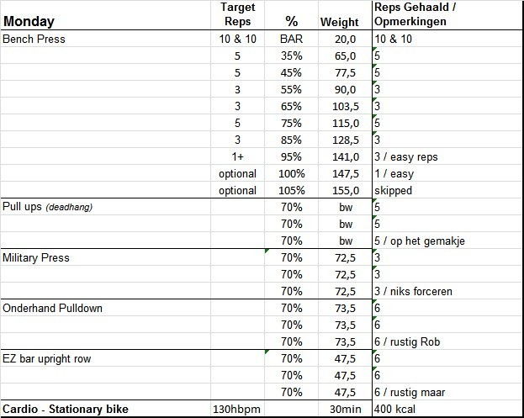Screen dimensions: 524x418
Task: Select the '6 / rustig Rob' cell
Action: (x=410, y=341)
